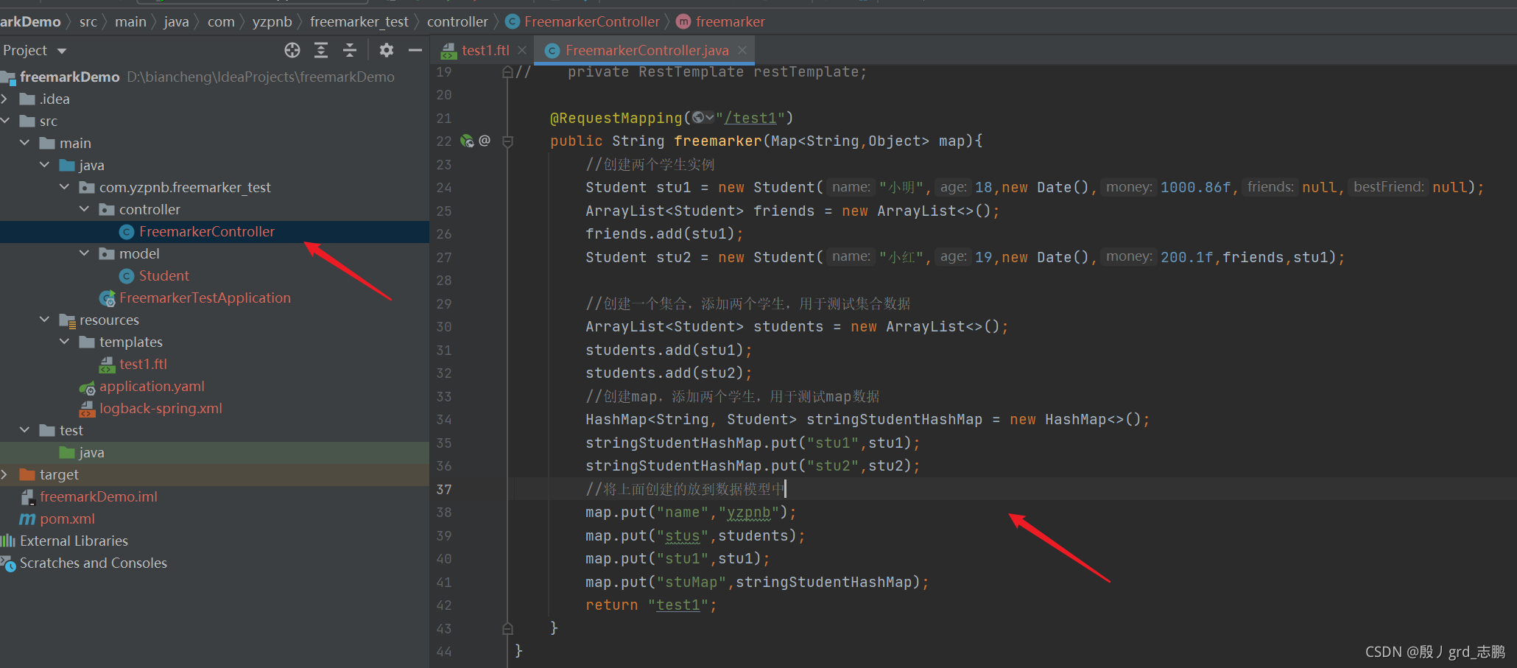Select External Libraries node
This screenshot has width=1517, height=668.
[x=74, y=541]
